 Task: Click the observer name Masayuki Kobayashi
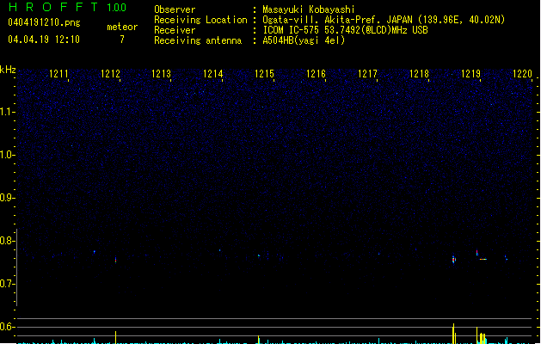(309, 9)
